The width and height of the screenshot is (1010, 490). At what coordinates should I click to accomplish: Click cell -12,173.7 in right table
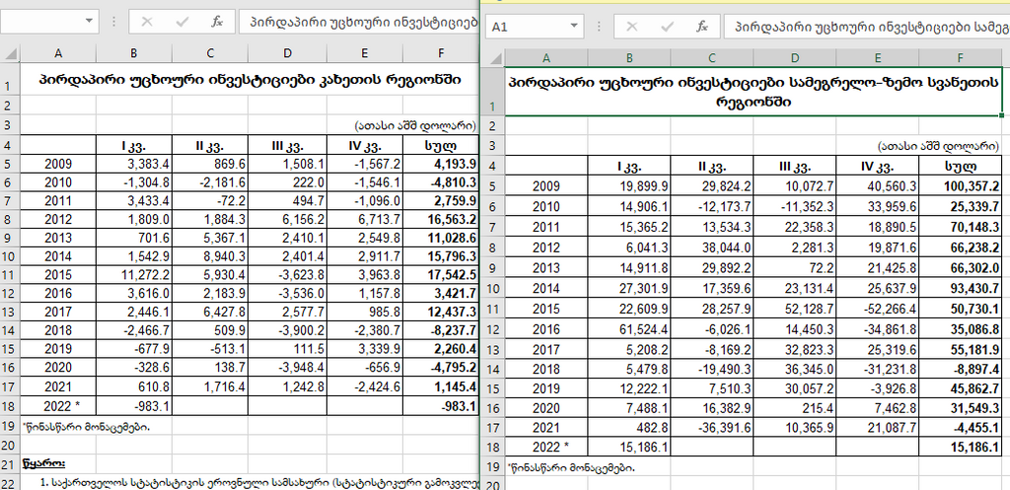point(712,207)
